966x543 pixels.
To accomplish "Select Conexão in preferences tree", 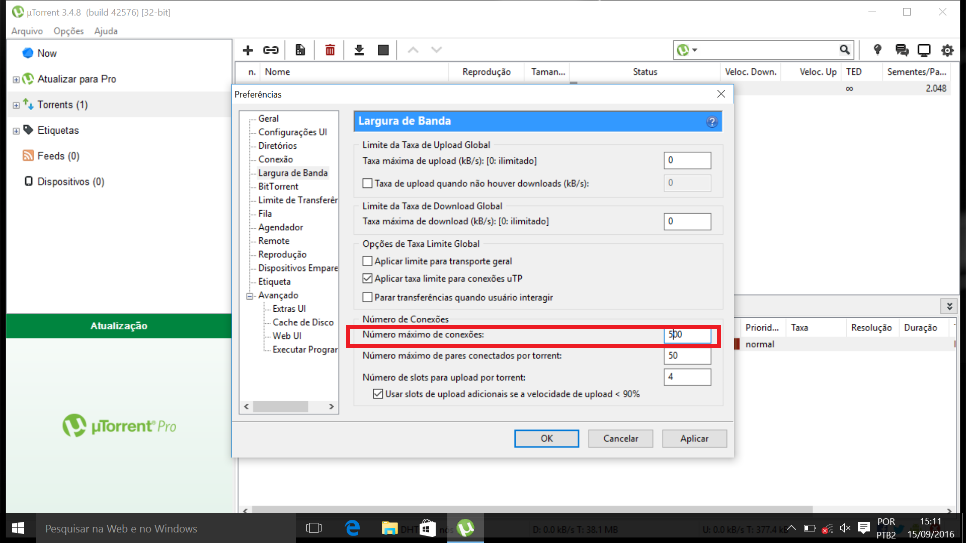I will [x=276, y=159].
